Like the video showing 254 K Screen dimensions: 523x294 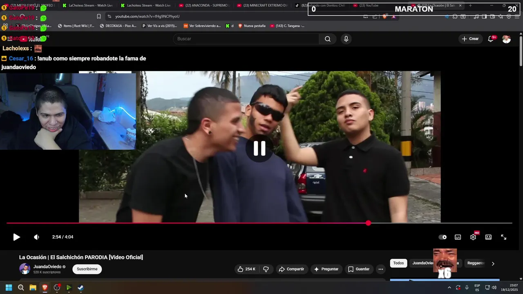coord(247,269)
